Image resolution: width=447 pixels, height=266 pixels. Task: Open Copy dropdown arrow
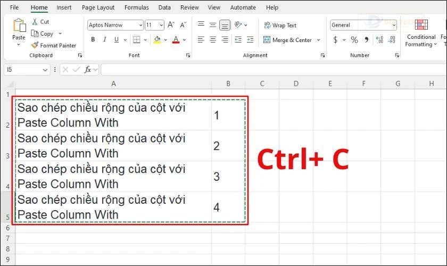60,34
